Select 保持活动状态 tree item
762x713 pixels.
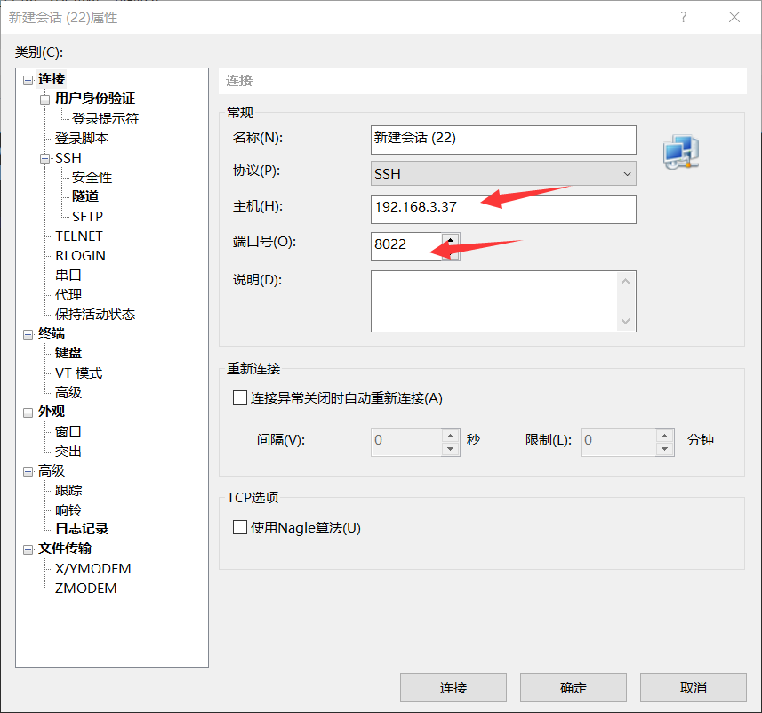click(95, 315)
